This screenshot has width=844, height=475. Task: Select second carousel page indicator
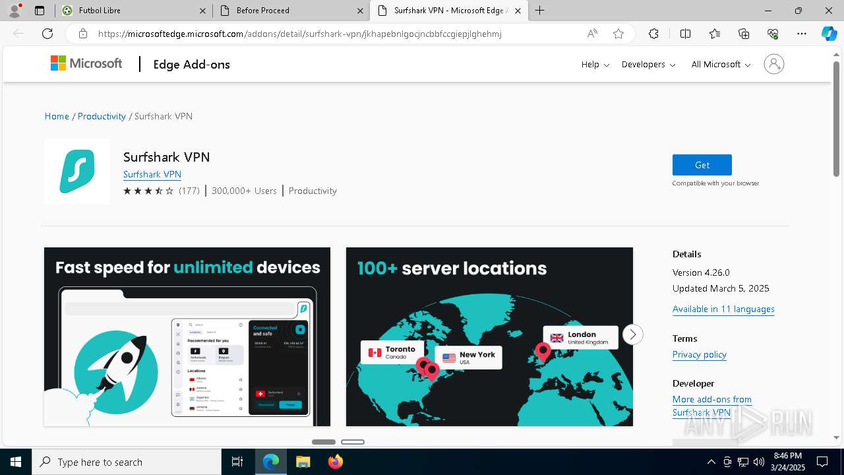[x=353, y=442]
